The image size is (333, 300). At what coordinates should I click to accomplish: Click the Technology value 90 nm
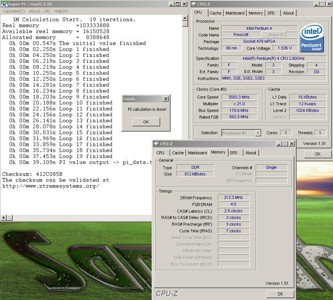click(x=232, y=48)
